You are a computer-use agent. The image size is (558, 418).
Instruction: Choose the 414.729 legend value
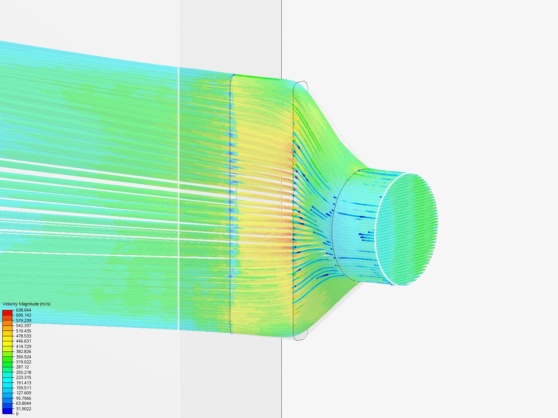[x=23, y=346]
